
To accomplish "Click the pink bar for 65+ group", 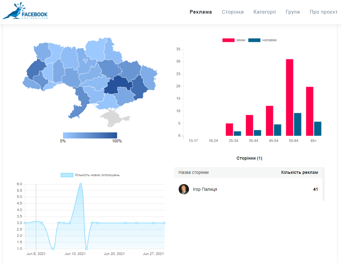I will tap(310, 111).
